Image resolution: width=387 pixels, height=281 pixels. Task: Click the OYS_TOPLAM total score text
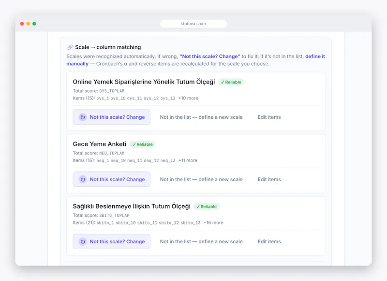point(112,91)
